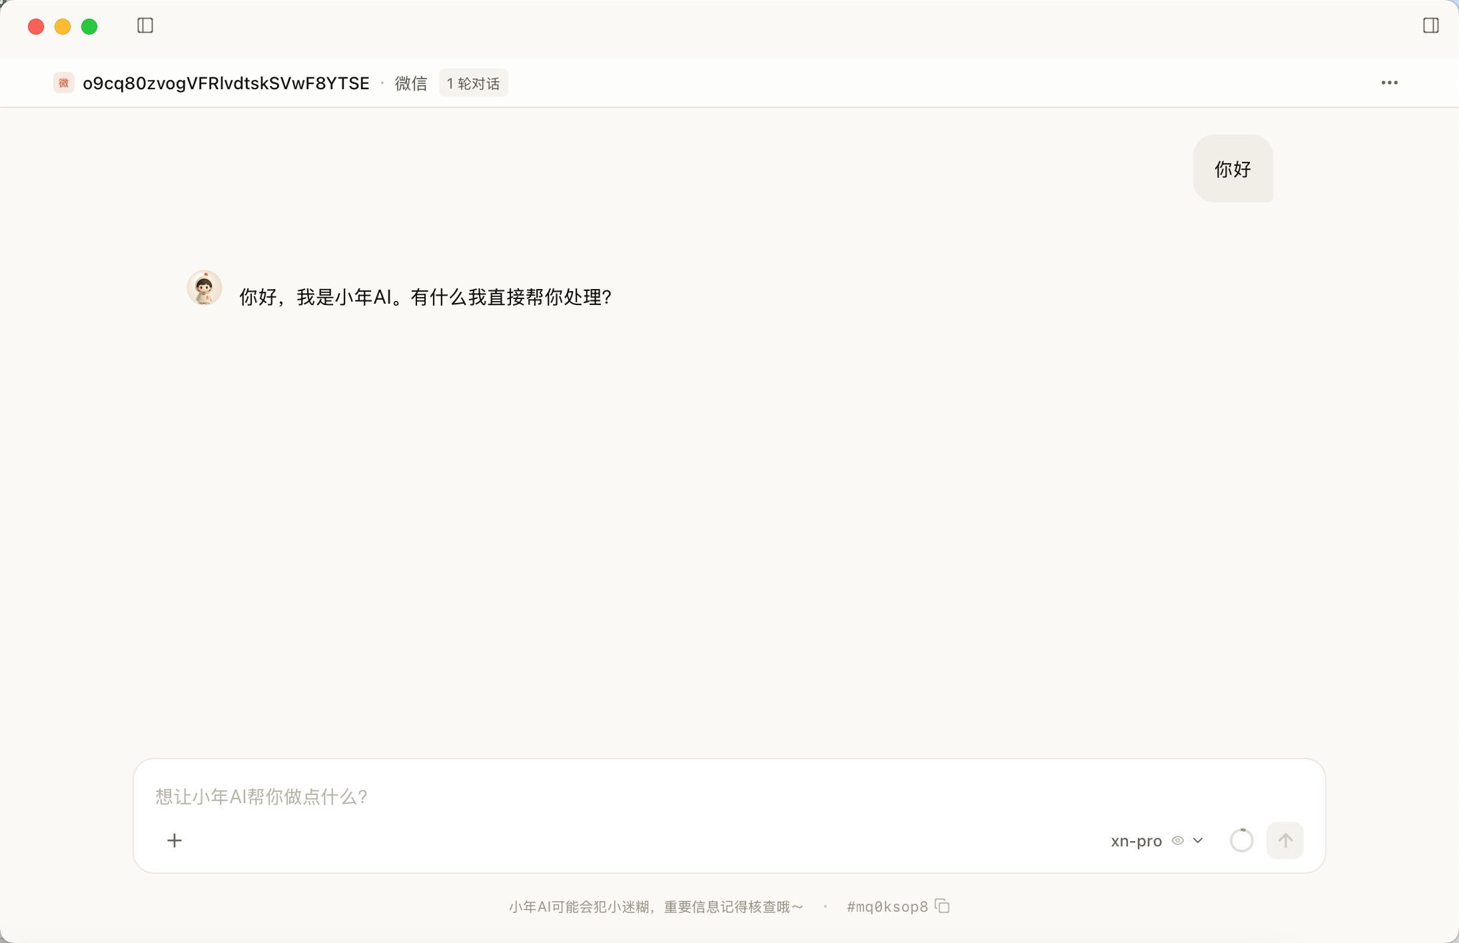This screenshot has height=943, width=1459.
Task: Maximize window with green button
Action: click(x=89, y=27)
